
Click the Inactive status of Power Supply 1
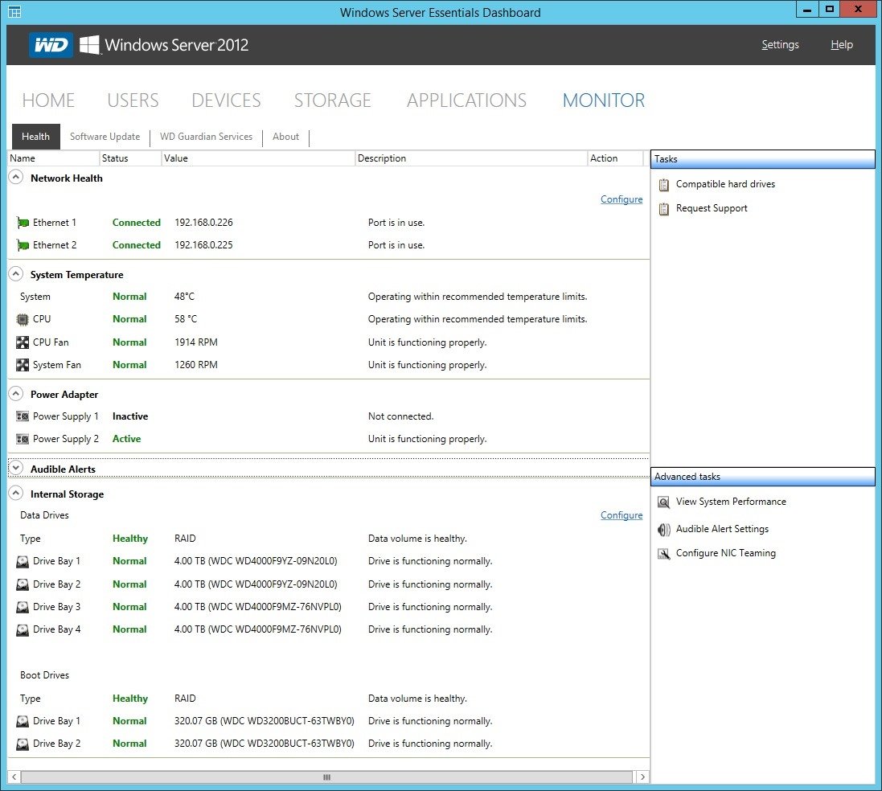click(130, 416)
